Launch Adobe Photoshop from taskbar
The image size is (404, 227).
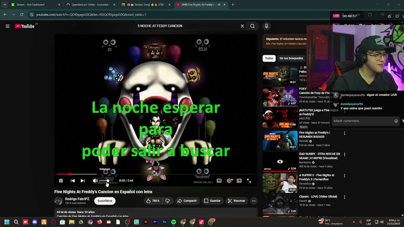point(164,222)
